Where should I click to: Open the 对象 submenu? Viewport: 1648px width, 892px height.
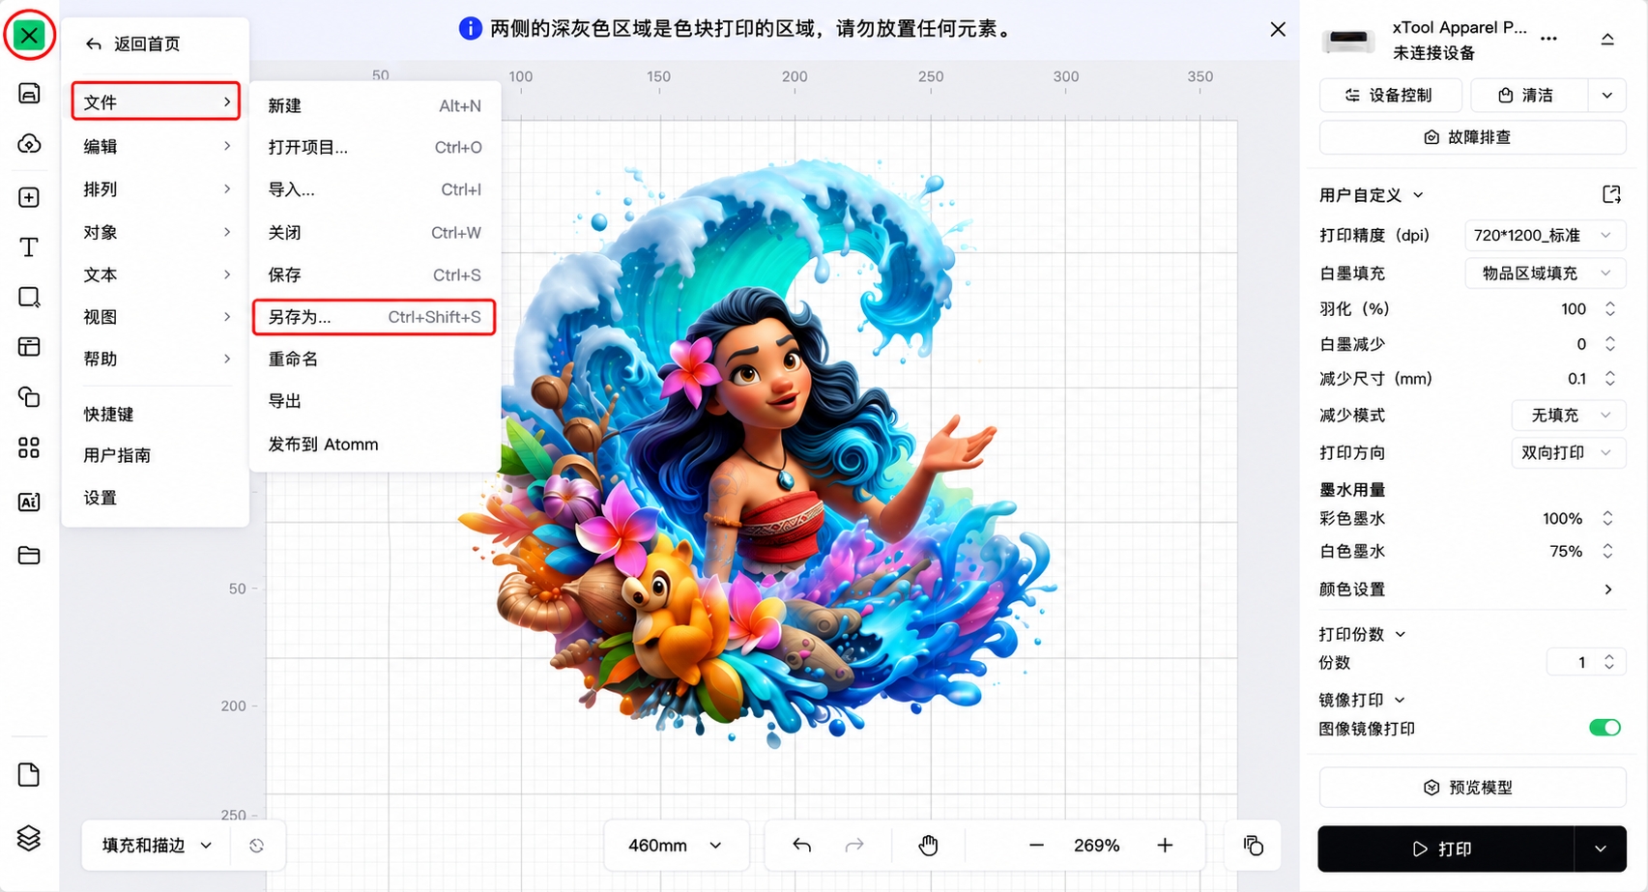(156, 232)
